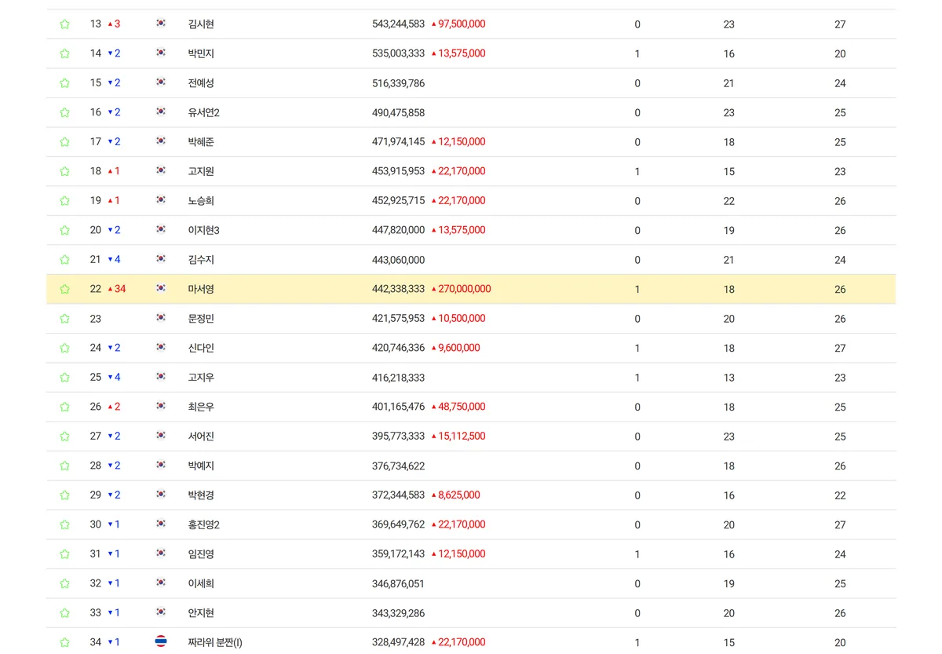Select prize total 516,339,786
942x654 pixels.
point(398,83)
